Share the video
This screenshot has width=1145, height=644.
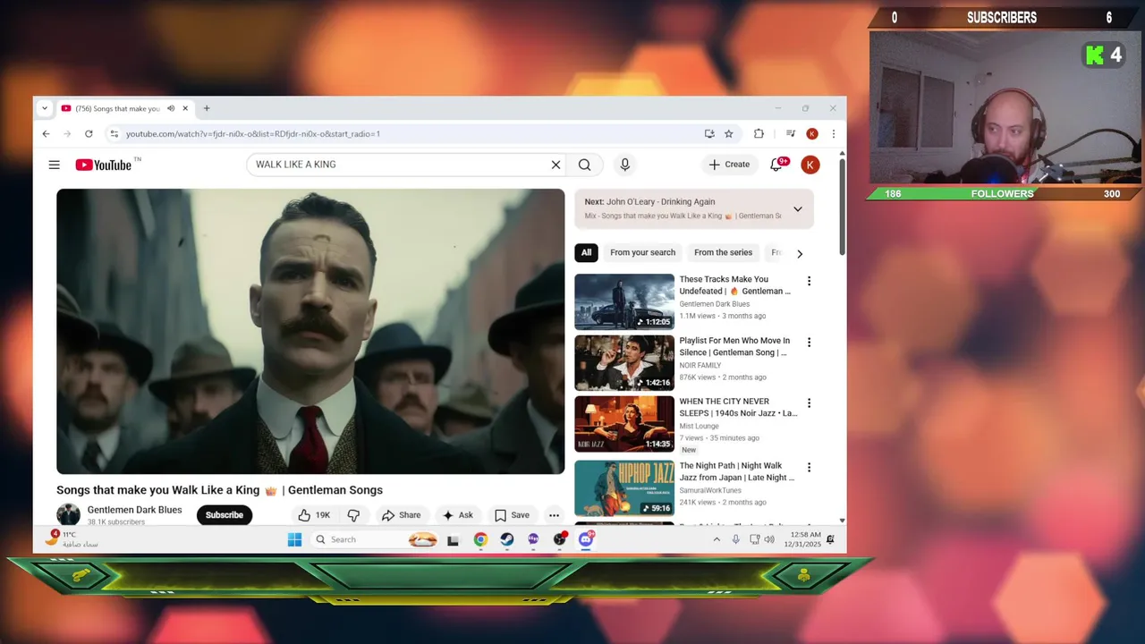click(x=401, y=515)
